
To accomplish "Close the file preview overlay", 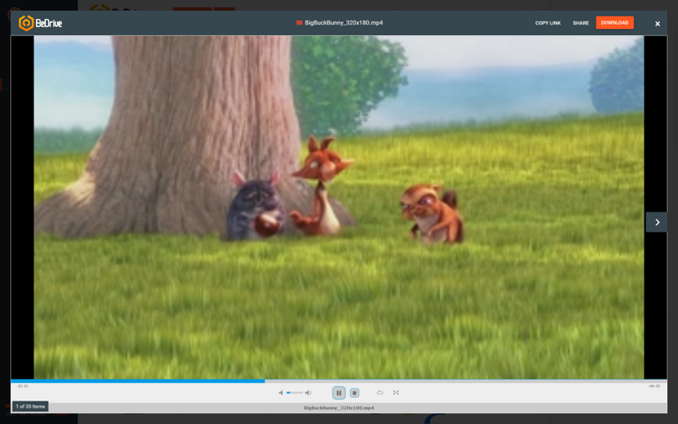I will 657,24.
